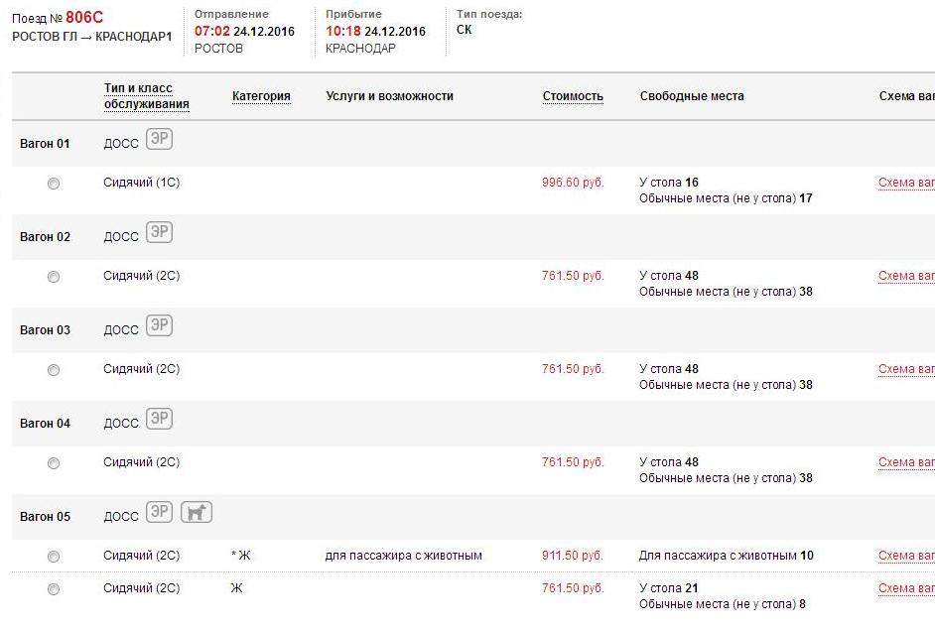The width and height of the screenshot is (935, 631).
Task: Select the Вагон 02 Сидячий (2С) radio button
Action: [x=54, y=277]
